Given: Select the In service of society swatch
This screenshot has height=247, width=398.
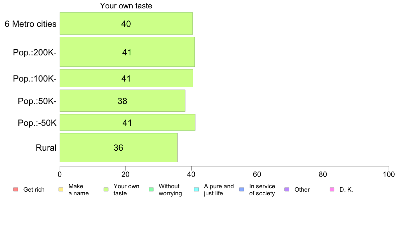Looking at the screenshot, I should coord(242,190).
